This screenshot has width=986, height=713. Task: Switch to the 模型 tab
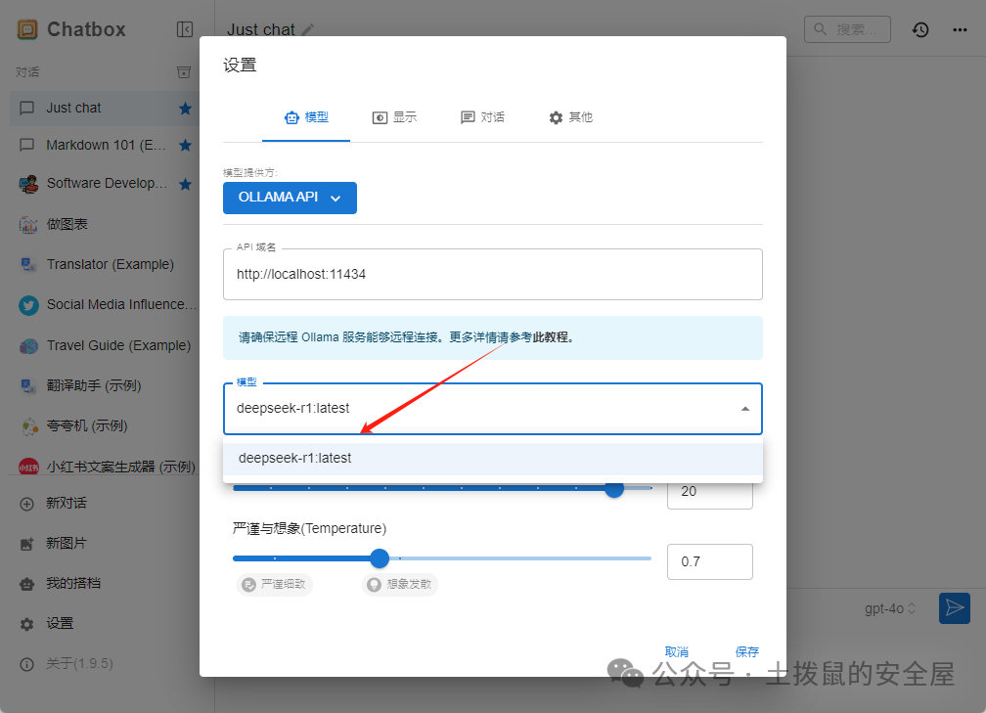click(x=306, y=117)
